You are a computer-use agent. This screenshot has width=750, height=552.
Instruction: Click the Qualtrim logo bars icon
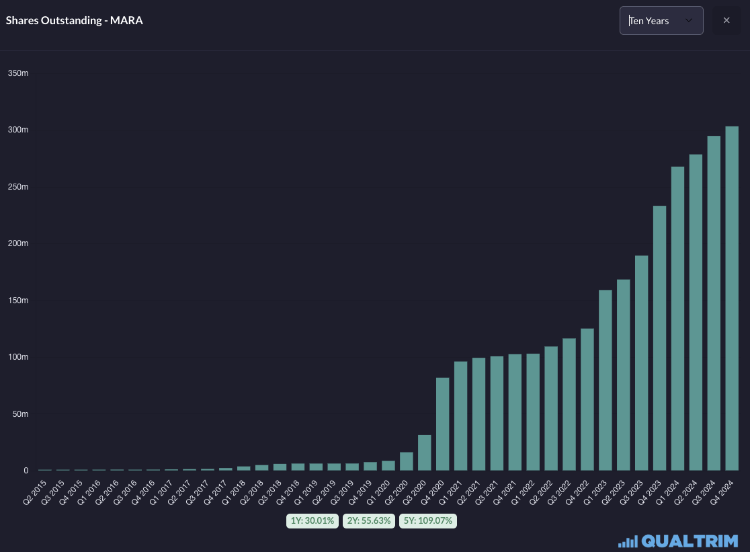(628, 541)
